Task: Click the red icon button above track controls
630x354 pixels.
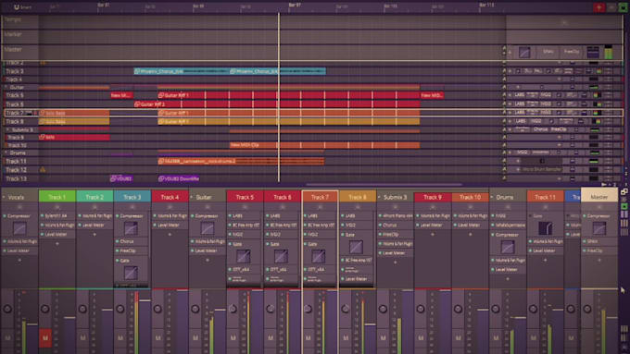Action: 598,7
